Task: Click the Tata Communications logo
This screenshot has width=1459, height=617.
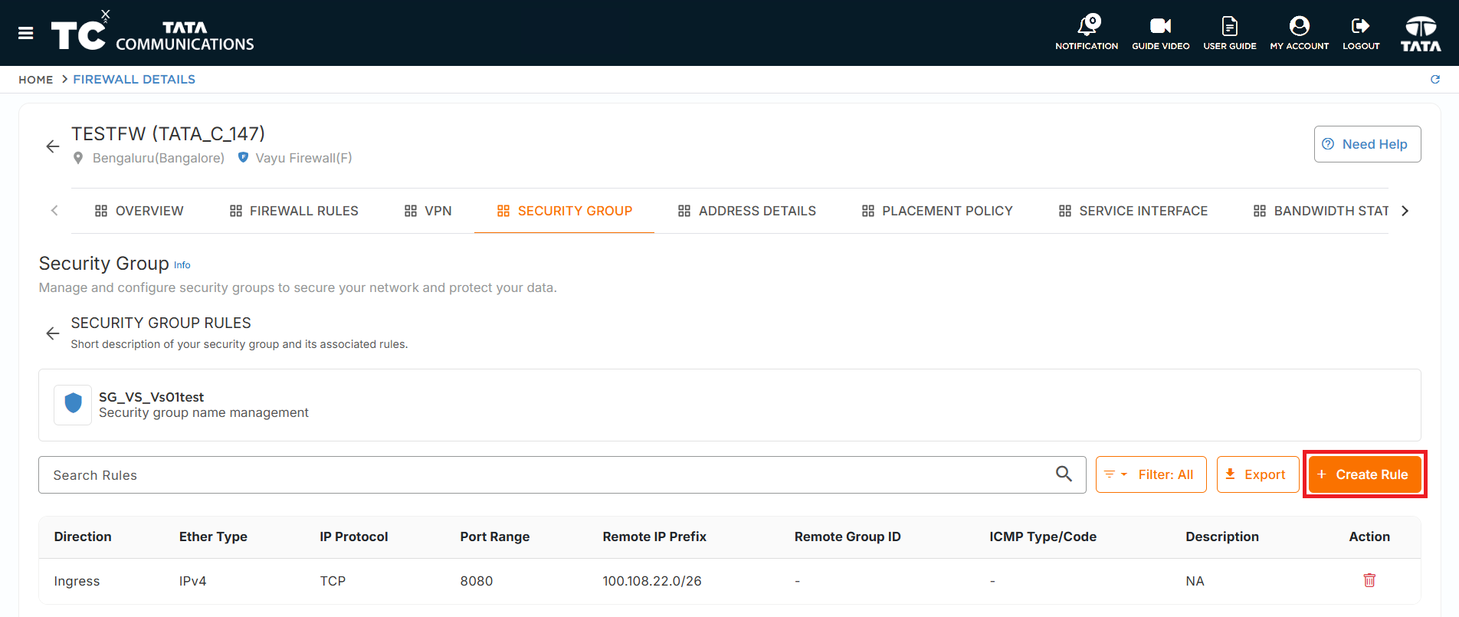Action: (152, 33)
